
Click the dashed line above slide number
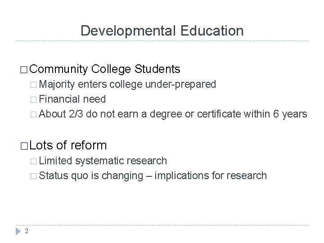[162, 225]
